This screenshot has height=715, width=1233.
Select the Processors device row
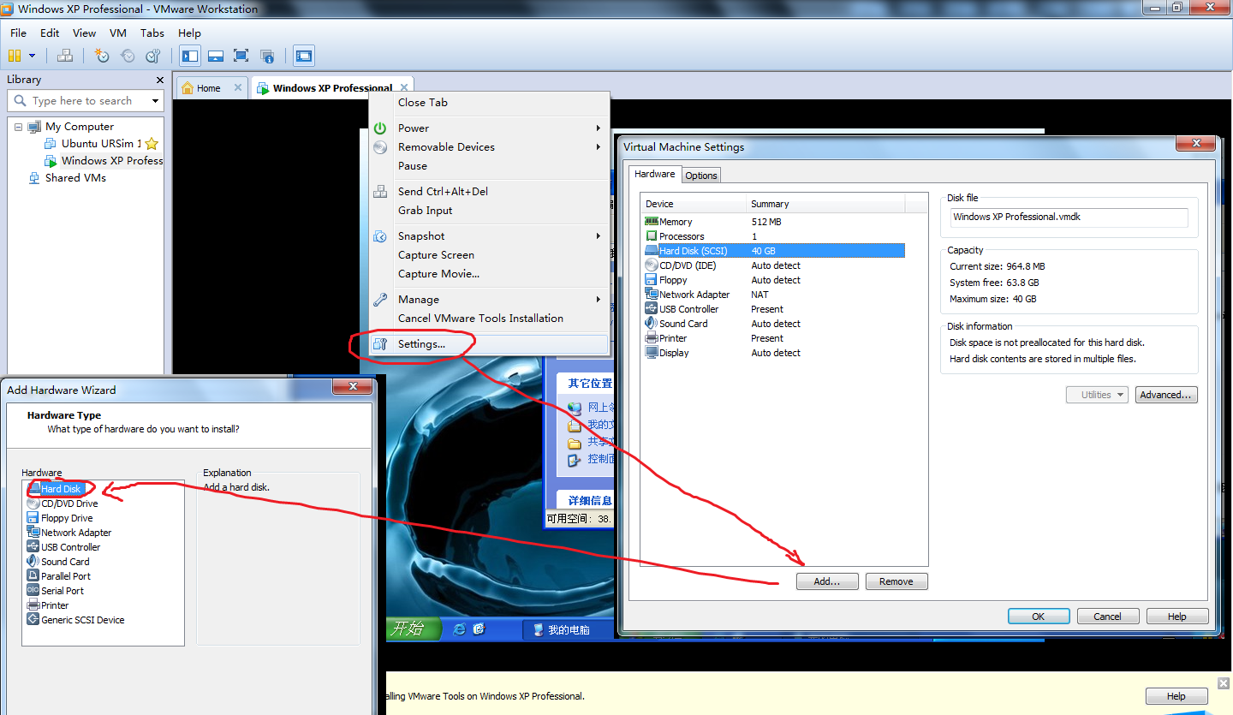(x=774, y=236)
